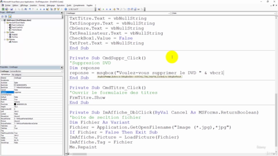The image size is (278, 156).
Task: Click the Break pause icon in Standard toolbar
Action: (40, 9)
